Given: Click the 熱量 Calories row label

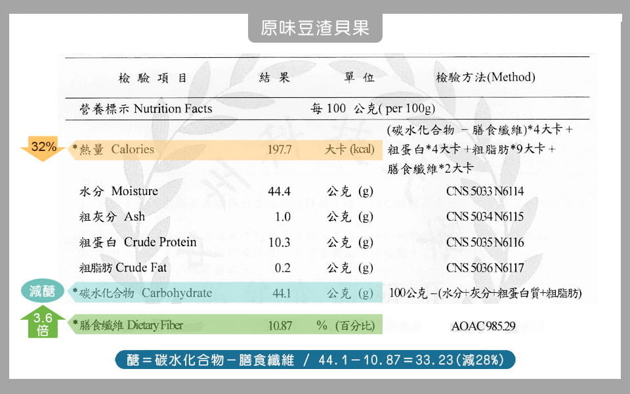Looking at the screenshot, I should tap(117, 149).
